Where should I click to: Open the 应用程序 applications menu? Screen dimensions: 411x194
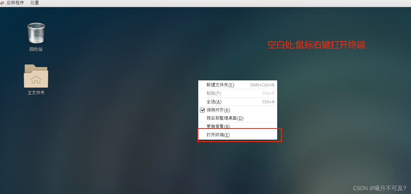tap(15, 3)
